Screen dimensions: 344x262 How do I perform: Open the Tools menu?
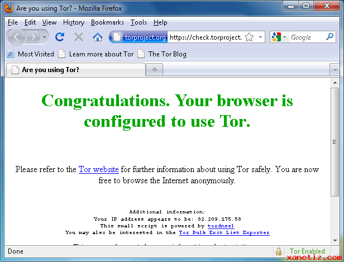click(x=138, y=22)
